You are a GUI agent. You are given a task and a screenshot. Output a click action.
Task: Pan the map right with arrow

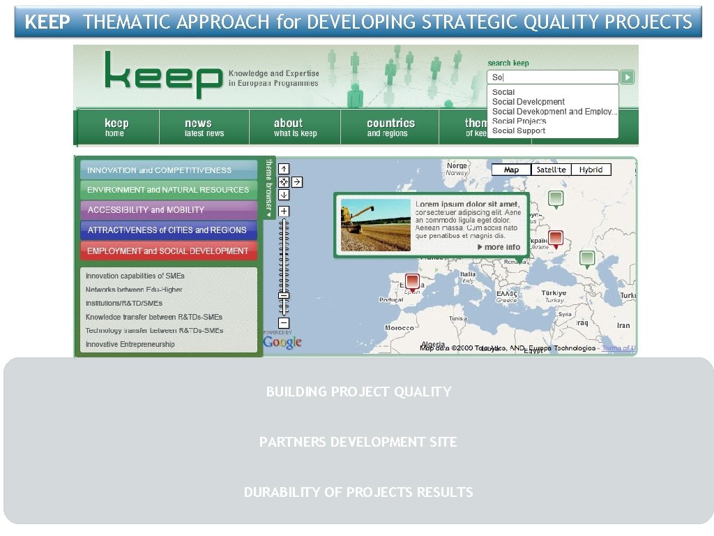point(297,182)
